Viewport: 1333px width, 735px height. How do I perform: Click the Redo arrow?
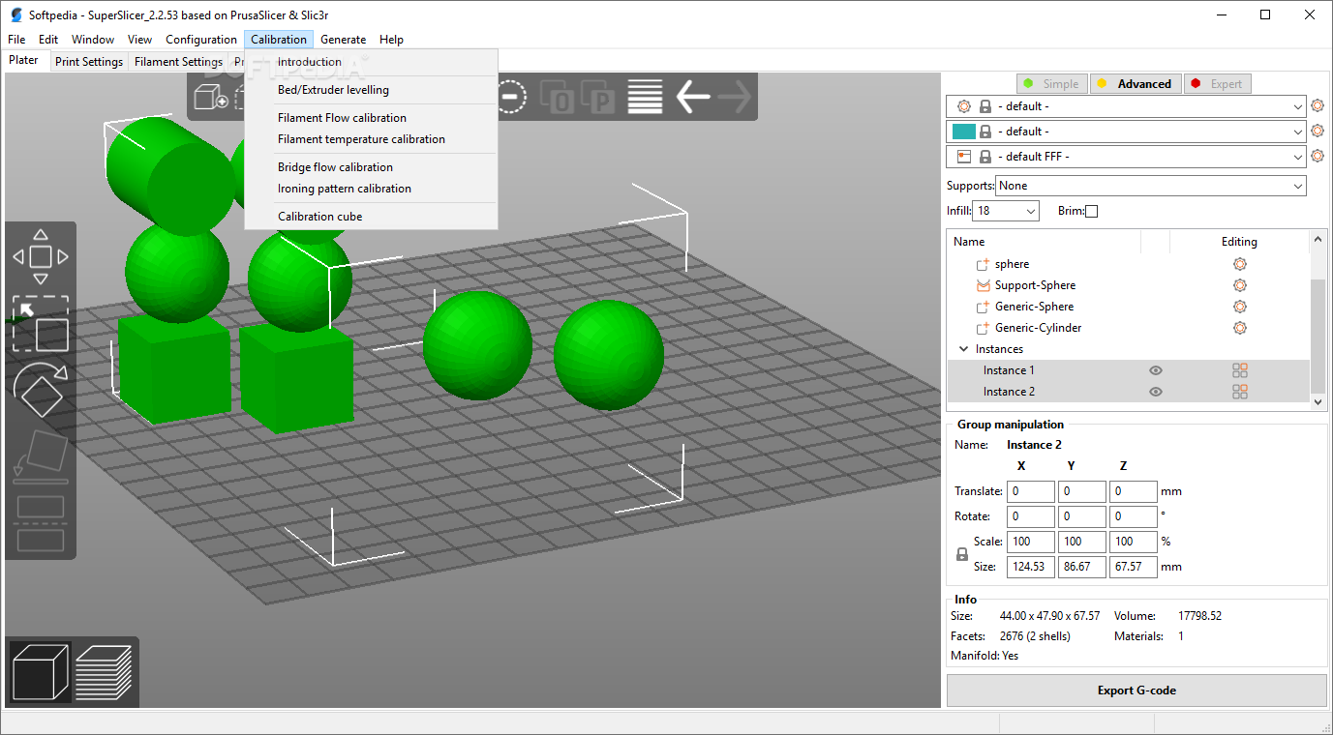(735, 97)
